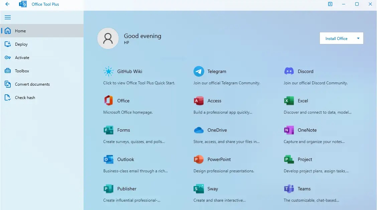Click the Teams app icon
The width and height of the screenshot is (377, 210).
point(289,189)
